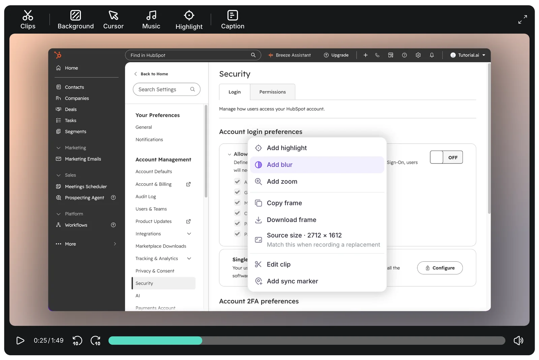Open the Highlight tool
539x360 pixels.
click(189, 20)
